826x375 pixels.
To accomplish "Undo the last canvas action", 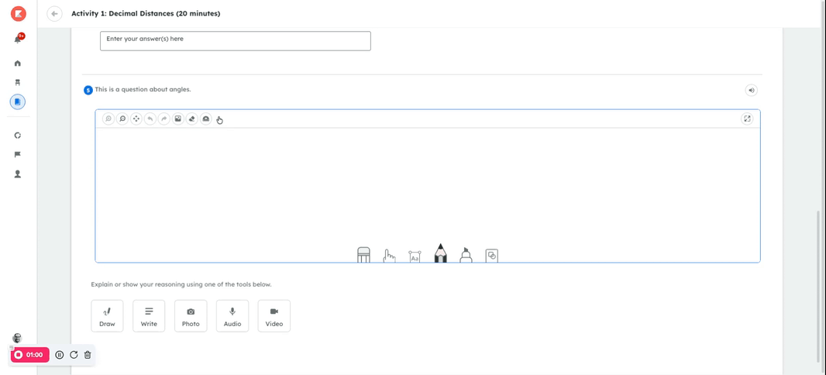I will (150, 119).
